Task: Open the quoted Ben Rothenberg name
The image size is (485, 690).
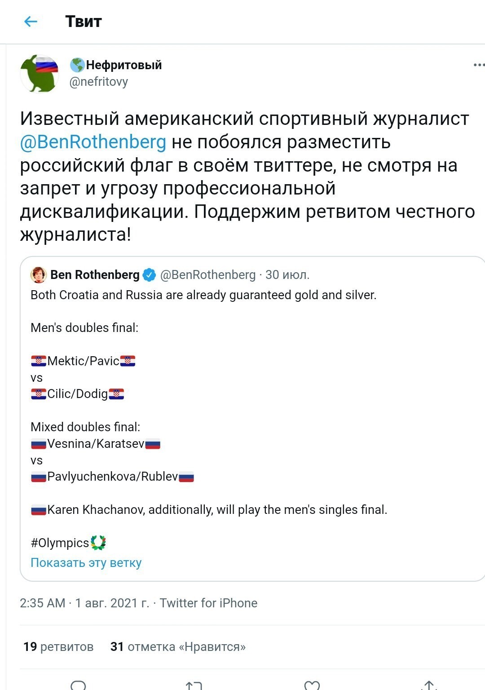Action: (95, 275)
